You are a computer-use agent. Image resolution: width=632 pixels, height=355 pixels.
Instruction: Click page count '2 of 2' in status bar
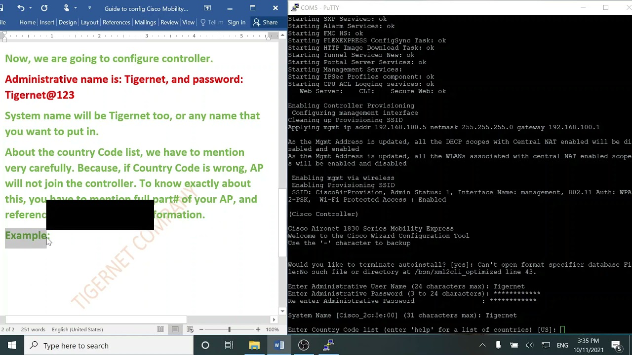(x=7, y=329)
